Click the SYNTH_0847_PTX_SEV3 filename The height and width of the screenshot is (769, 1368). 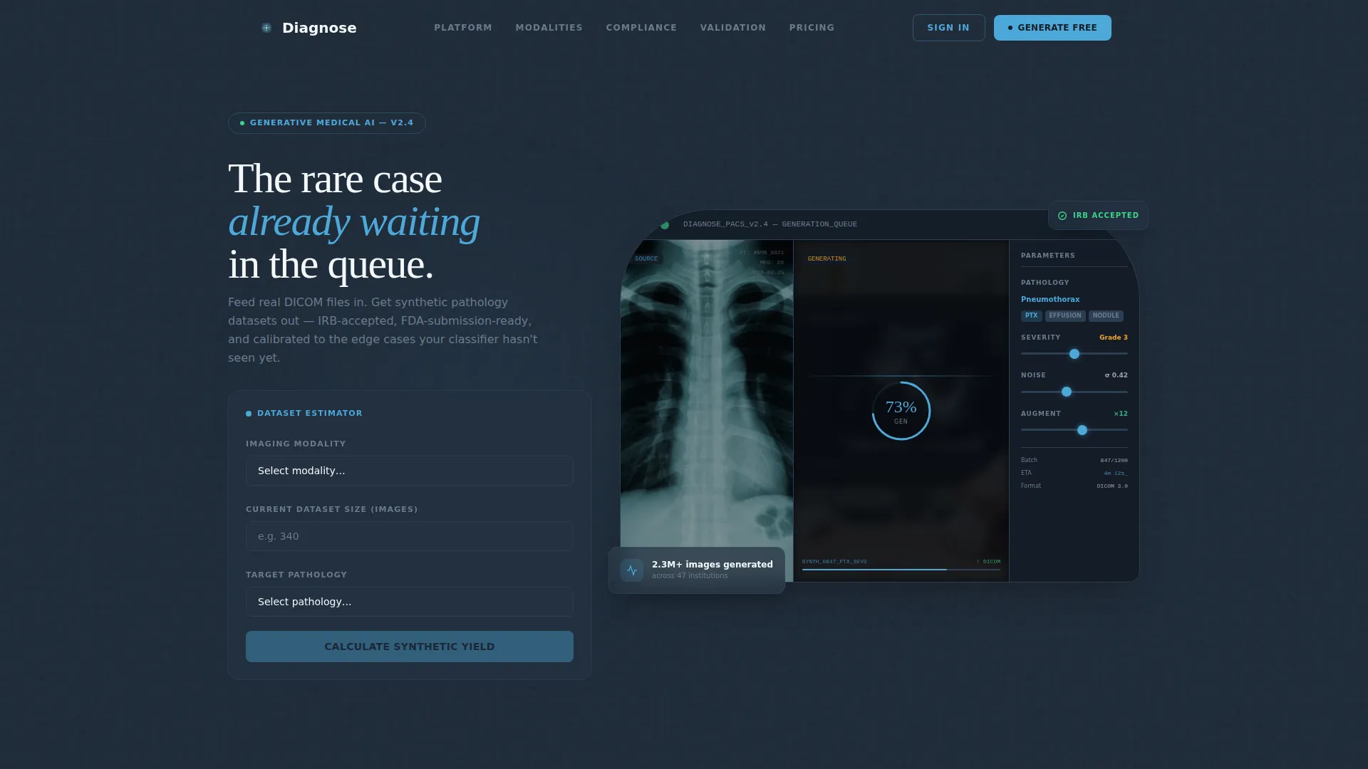834,562
